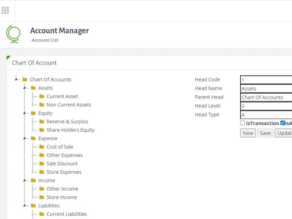Select Store Income in the account tree
The height and width of the screenshot is (219, 292).
(x=62, y=197)
